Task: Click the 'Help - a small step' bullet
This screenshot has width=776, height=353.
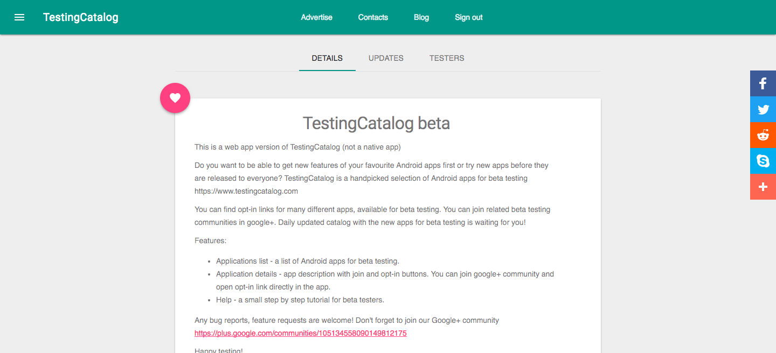Action: (x=300, y=300)
